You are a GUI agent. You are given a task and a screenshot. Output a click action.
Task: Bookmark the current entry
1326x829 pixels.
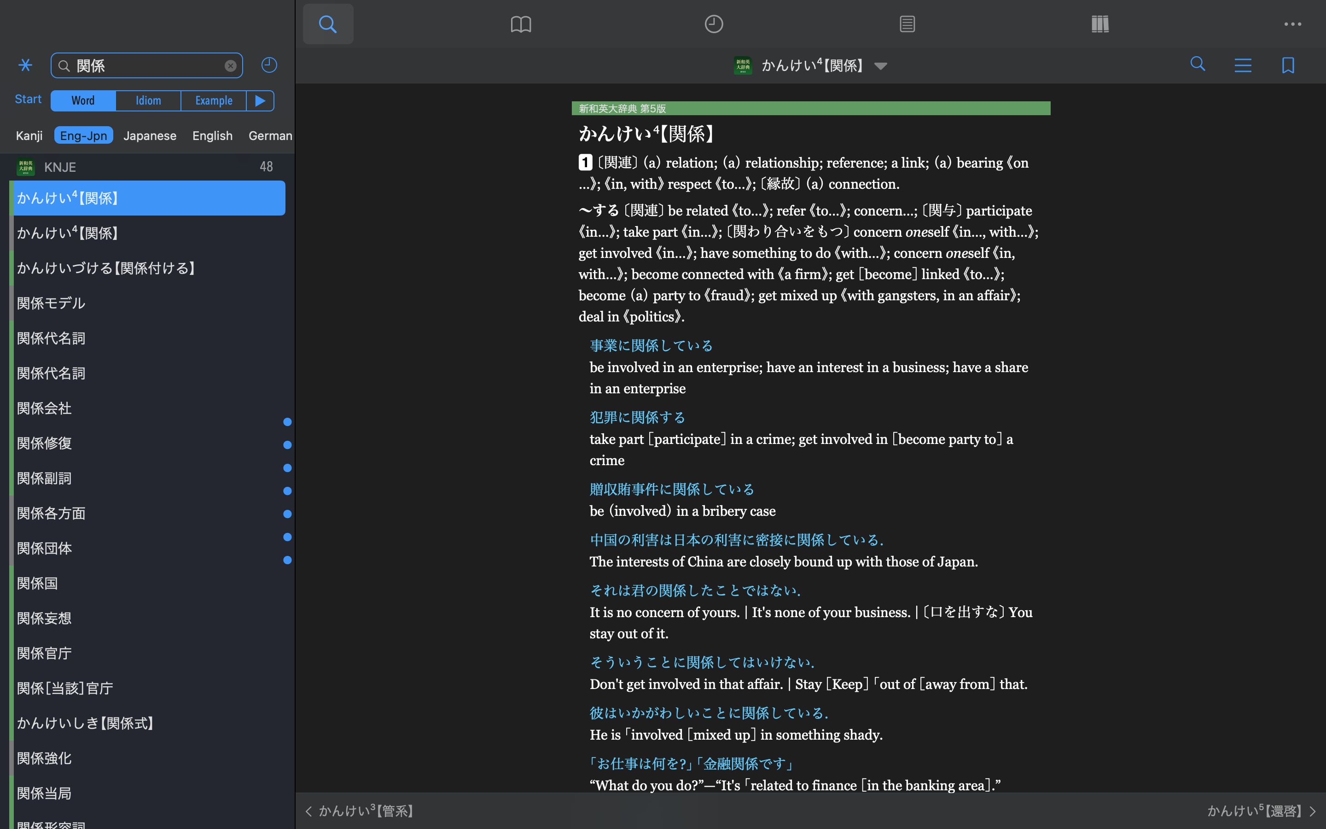[1288, 65]
